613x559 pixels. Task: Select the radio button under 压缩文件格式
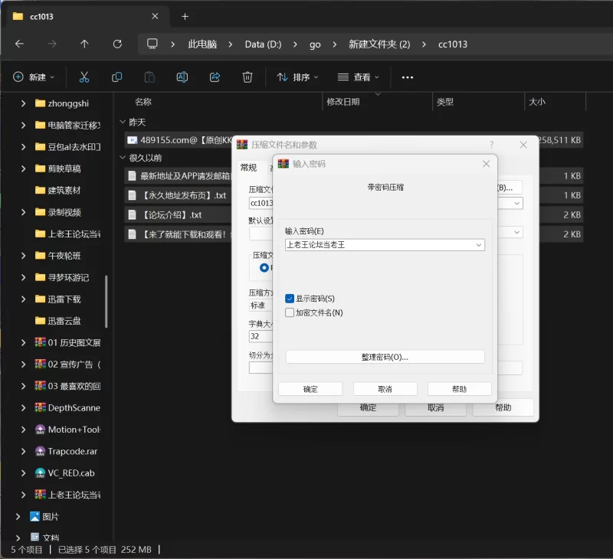click(x=264, y=267)
